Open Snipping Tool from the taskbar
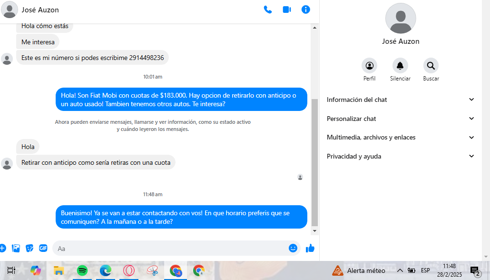Image resolution: width=490 pixels, height=280 pixels. point(153,270)
